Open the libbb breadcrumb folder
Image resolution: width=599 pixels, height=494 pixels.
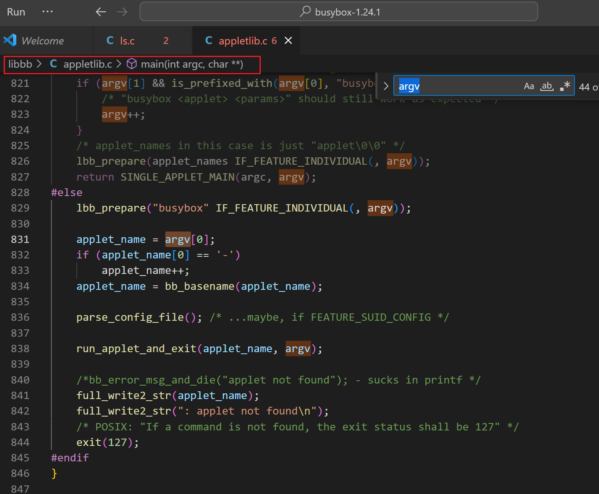point(20,64)
